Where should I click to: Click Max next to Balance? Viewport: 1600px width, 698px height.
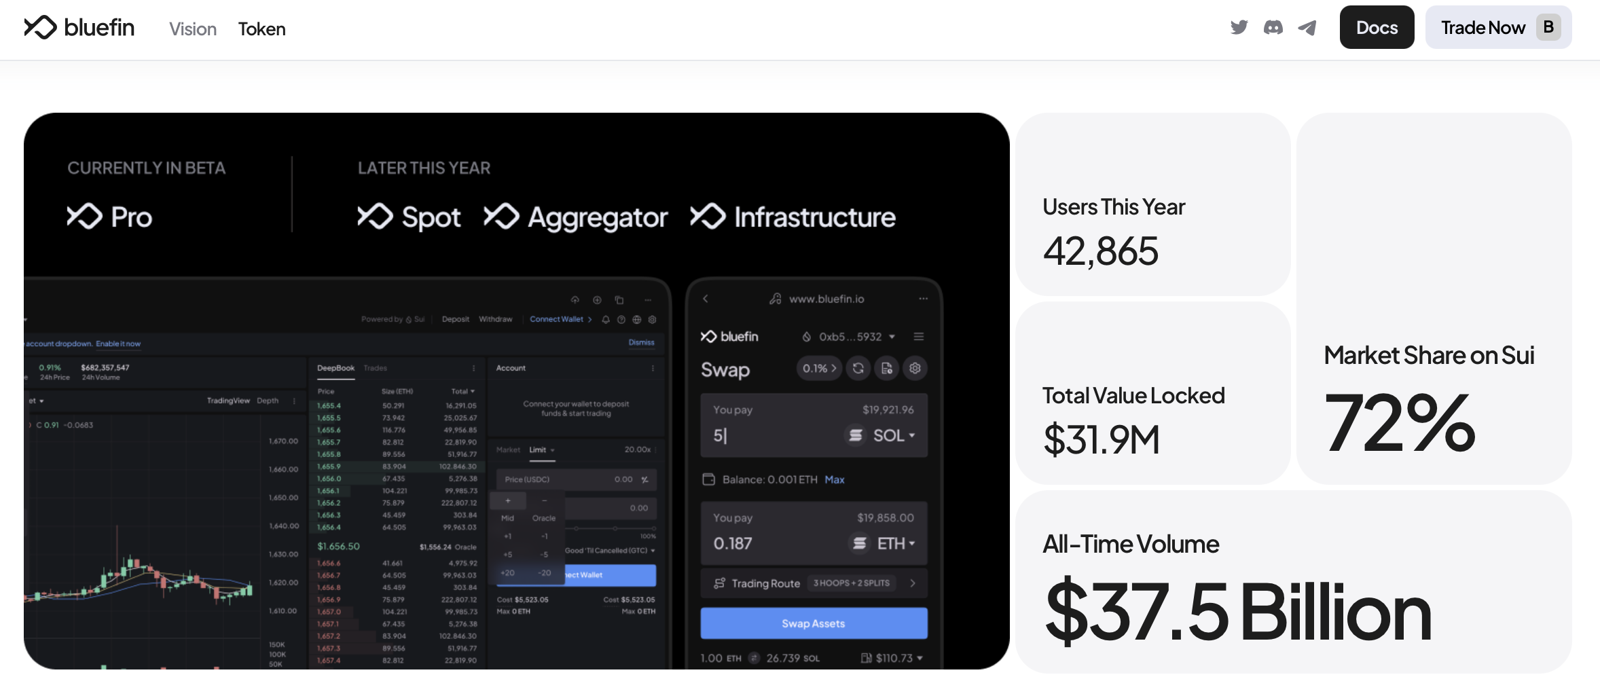835,479
